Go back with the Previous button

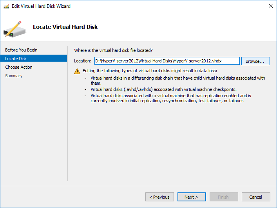tap(159, 197)
